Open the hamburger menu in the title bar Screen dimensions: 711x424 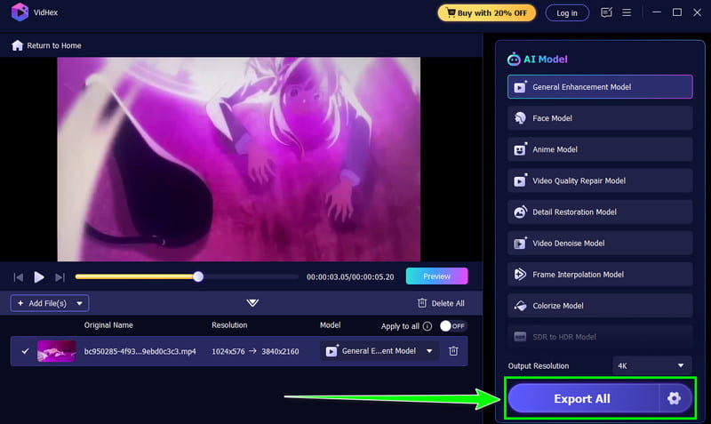pyautogui.click(x=627, y=12)
